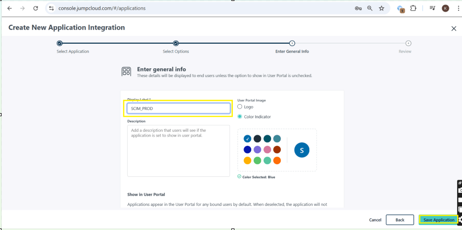Click the Create New Application Integration title

(67, 28)
